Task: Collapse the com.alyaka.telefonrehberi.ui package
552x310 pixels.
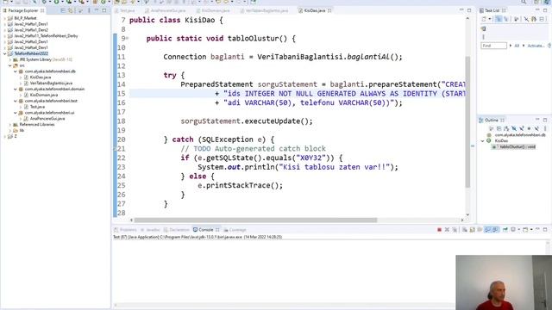Action: [x=16, y=113]
